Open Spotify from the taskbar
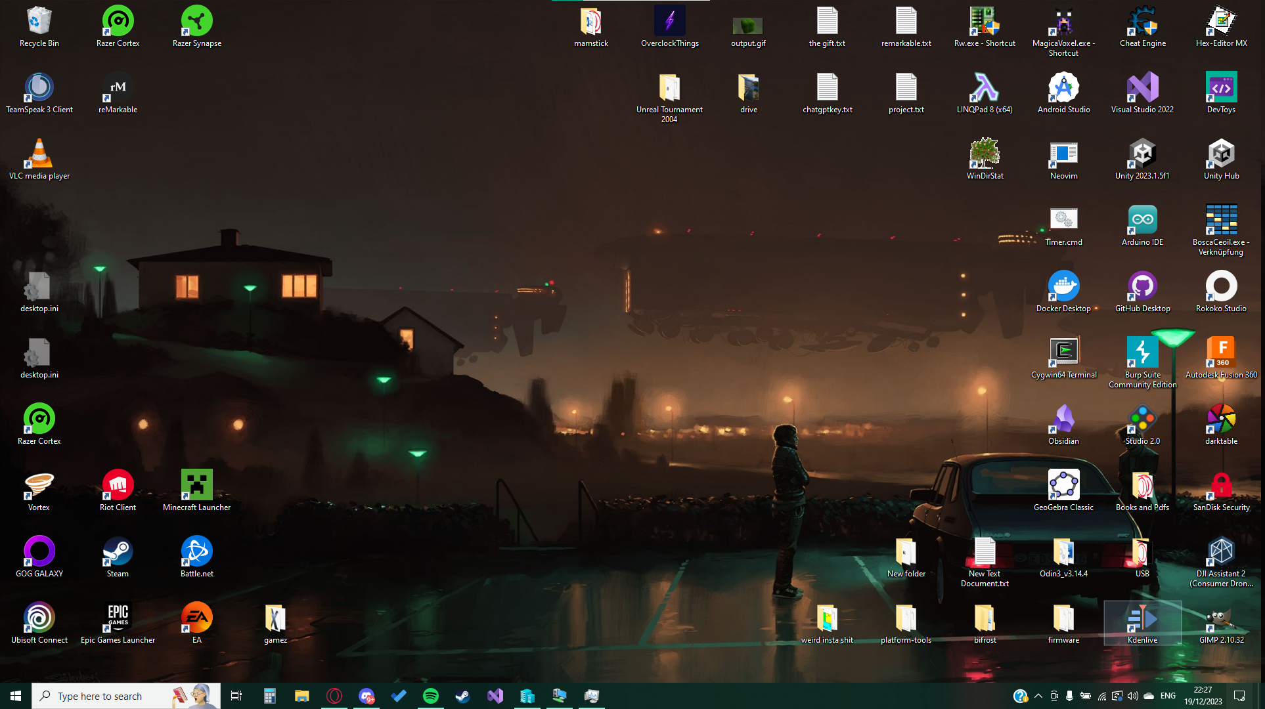 (x=431, y=696)
